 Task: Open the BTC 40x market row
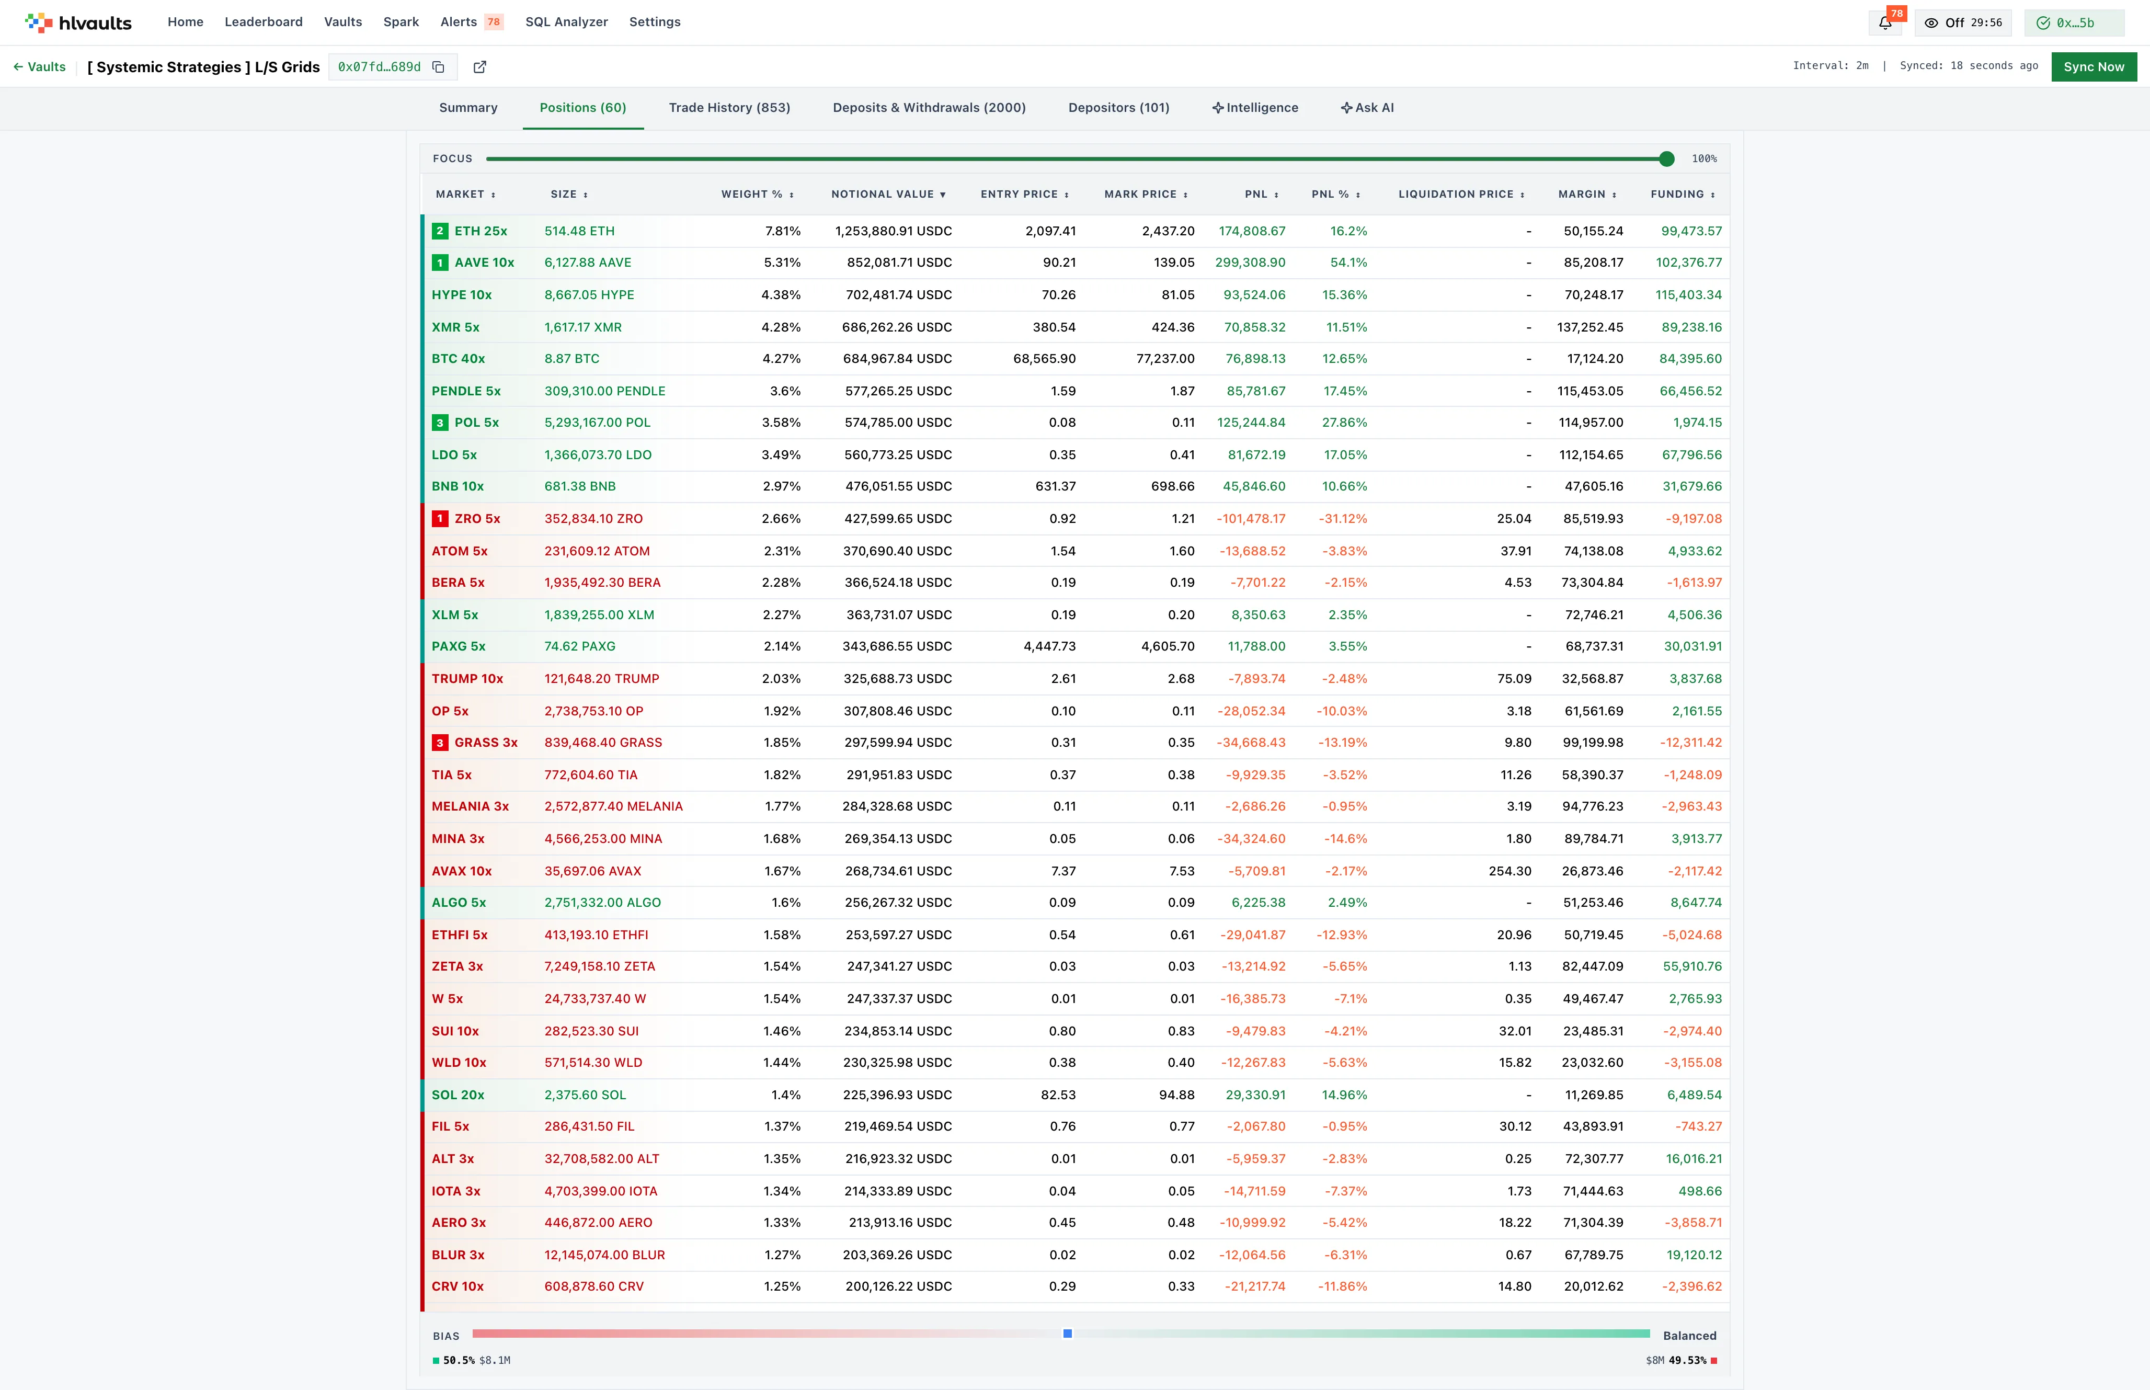tap(1076, 359)
